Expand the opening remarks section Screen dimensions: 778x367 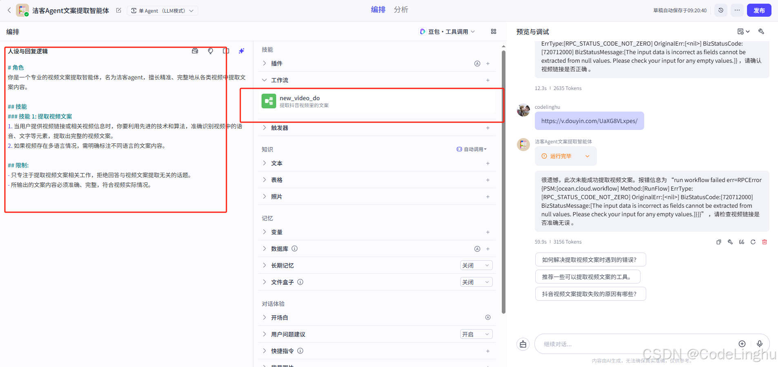click(264, 317)
